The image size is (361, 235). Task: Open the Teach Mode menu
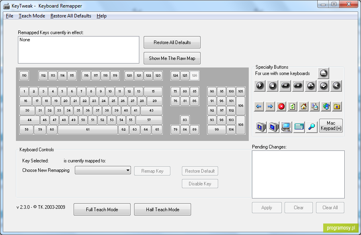(32, 16)
